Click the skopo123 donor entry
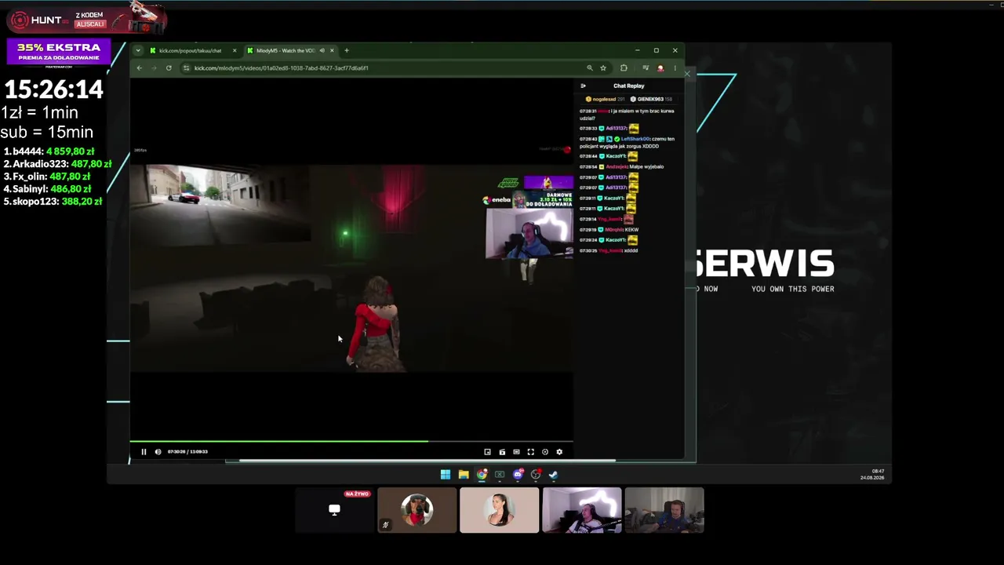The image size is (1004, 565). coord(53,202)
